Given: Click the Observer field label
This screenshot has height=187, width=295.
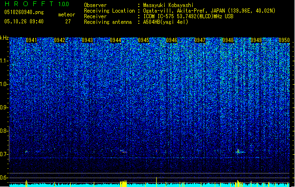Looking at the screenshot, I should click(95, 5).
